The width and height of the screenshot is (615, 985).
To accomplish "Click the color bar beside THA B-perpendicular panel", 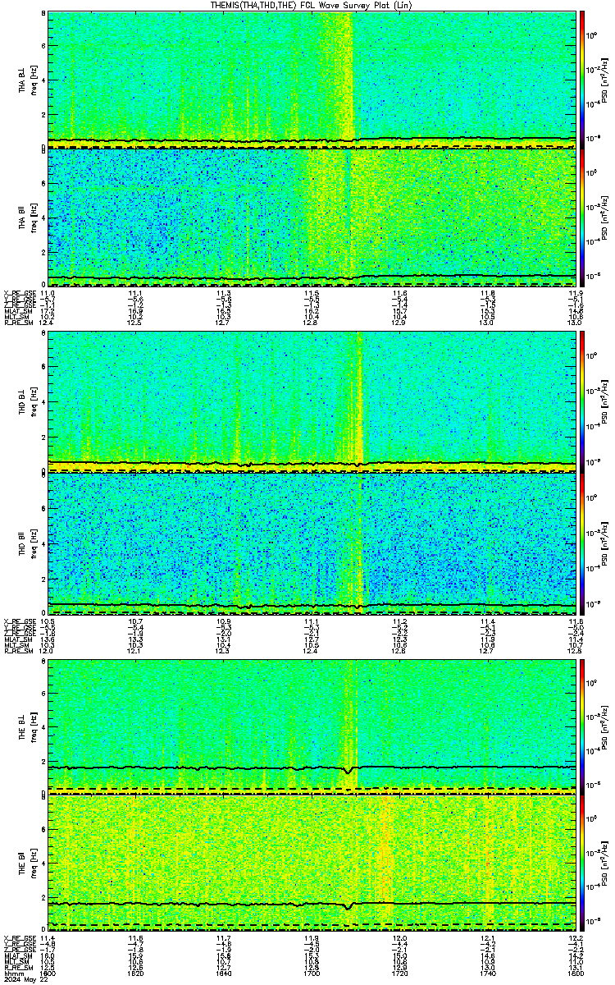I will click(x=582, y=80).
